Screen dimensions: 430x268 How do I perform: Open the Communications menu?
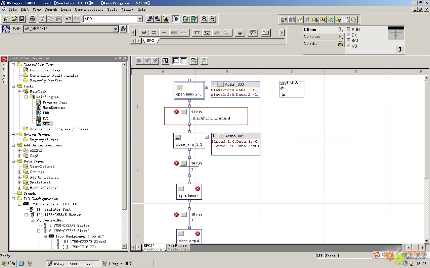89,9
